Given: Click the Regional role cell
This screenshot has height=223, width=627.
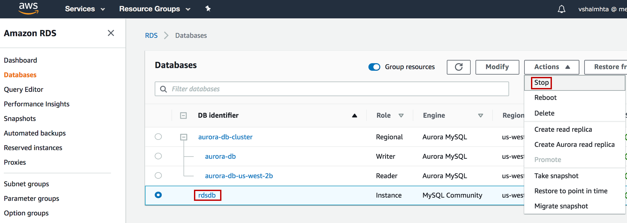Looking at the screenshot, I should pyautogui.click(x=389, y=137).
